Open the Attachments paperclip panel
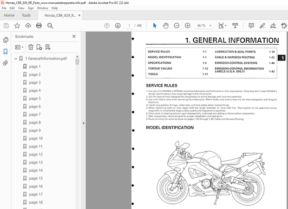The height and width of the screenshot is (209, 288). pos(6,63)
